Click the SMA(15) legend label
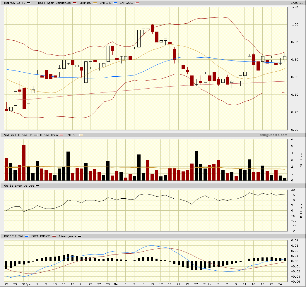The height and width of the screenshot is (287, 306). (x=85, y=3)
